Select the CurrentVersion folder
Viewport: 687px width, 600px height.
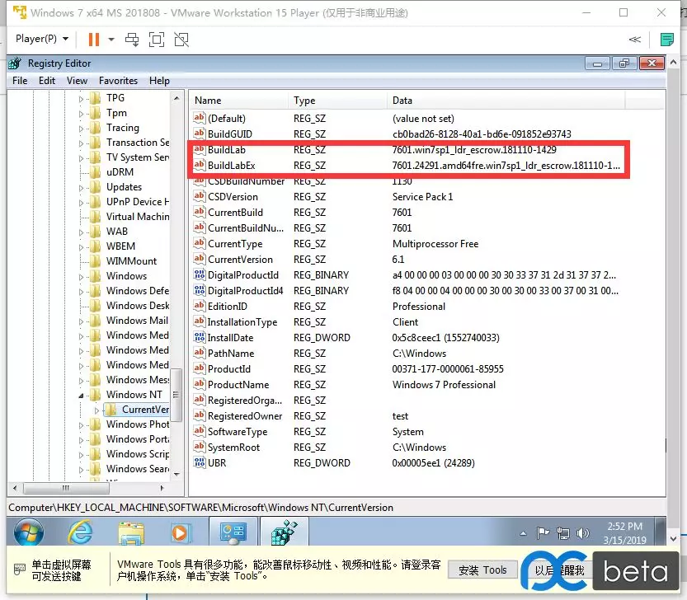click(137, 410)
